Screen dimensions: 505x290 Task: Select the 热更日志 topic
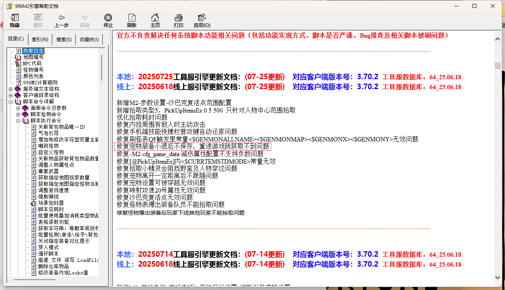click(x=33, y=51)
